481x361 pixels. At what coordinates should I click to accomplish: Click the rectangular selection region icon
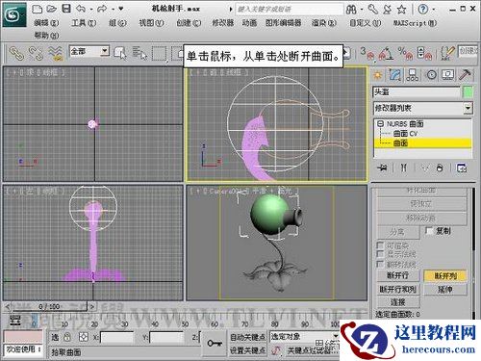coord(159,54)
